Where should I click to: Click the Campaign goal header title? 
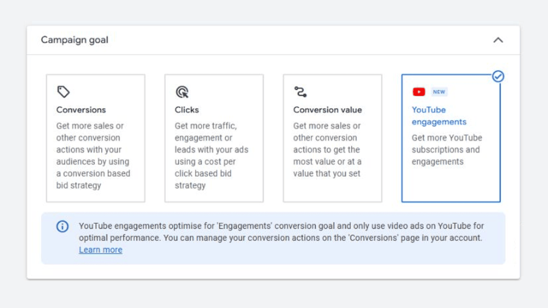75,40
